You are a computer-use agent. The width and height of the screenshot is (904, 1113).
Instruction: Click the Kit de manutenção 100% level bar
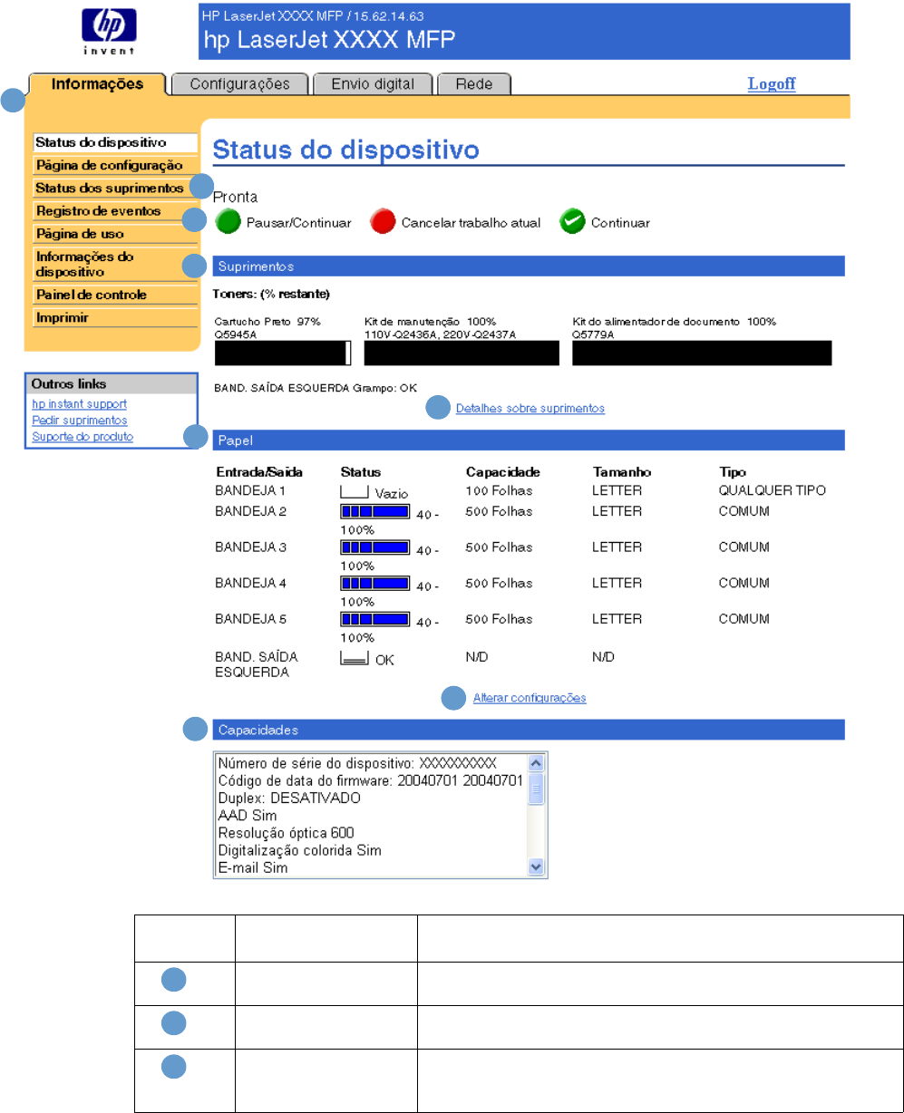click(x=462, y=353)
